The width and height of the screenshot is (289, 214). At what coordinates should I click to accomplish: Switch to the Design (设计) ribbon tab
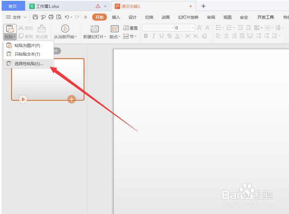[132, 17]
